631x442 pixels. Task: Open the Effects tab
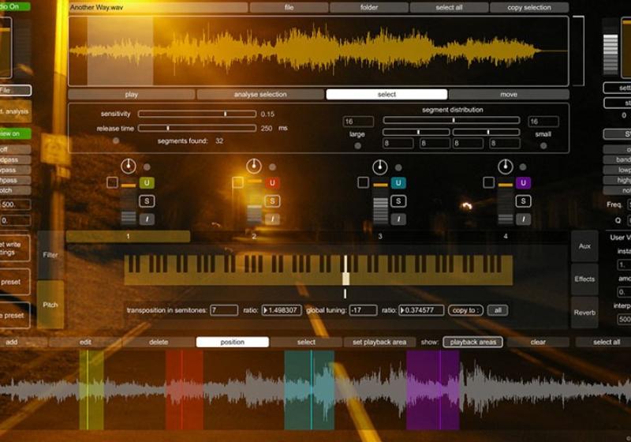point(584,279)
